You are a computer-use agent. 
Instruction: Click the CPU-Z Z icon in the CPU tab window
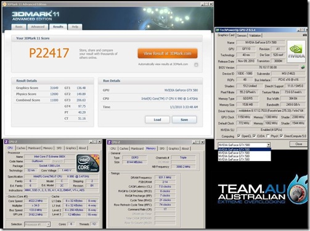pos(6,142)
